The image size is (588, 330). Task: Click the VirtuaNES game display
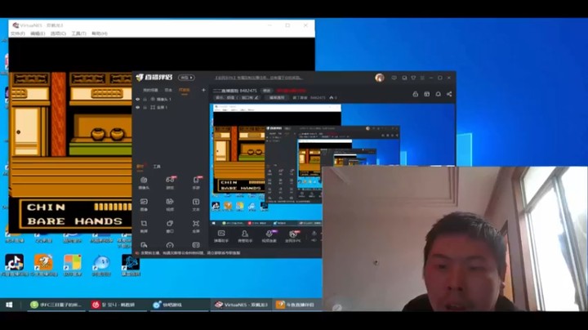(70, 135)
